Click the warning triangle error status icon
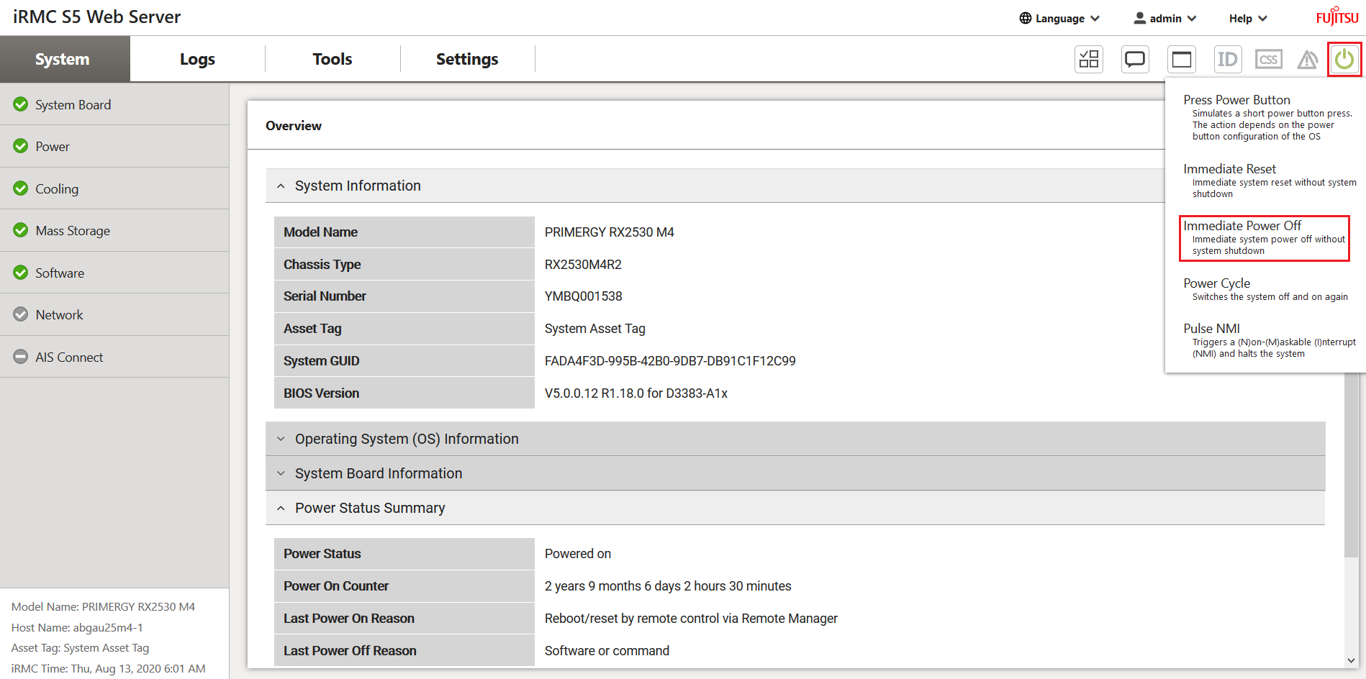The image size is (1366, 679). click(x=1307, y=60)
